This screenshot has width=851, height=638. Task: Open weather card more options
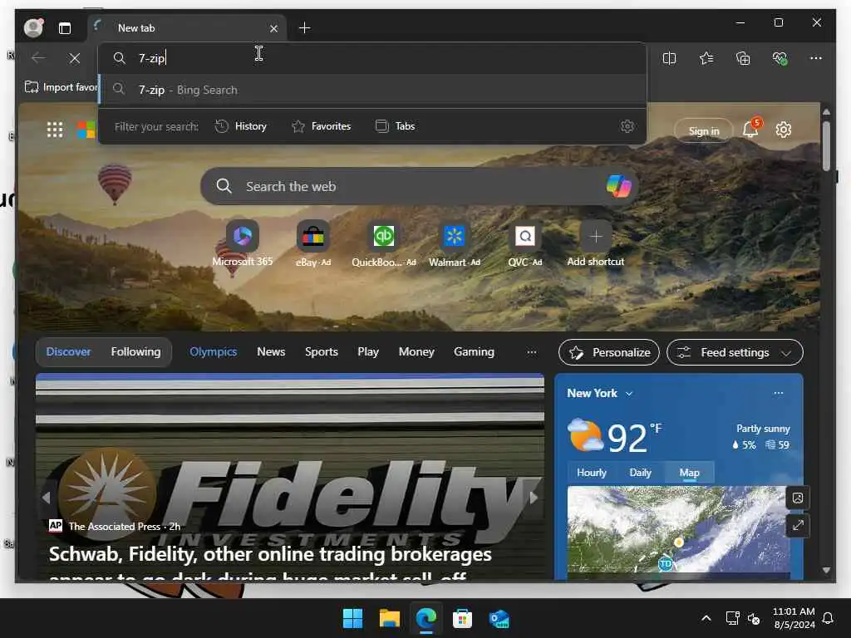[x=779, y=393]
